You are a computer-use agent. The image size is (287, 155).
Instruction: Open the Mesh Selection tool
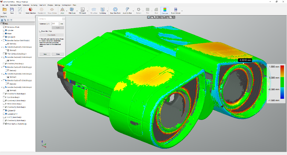tap(30, 11)
